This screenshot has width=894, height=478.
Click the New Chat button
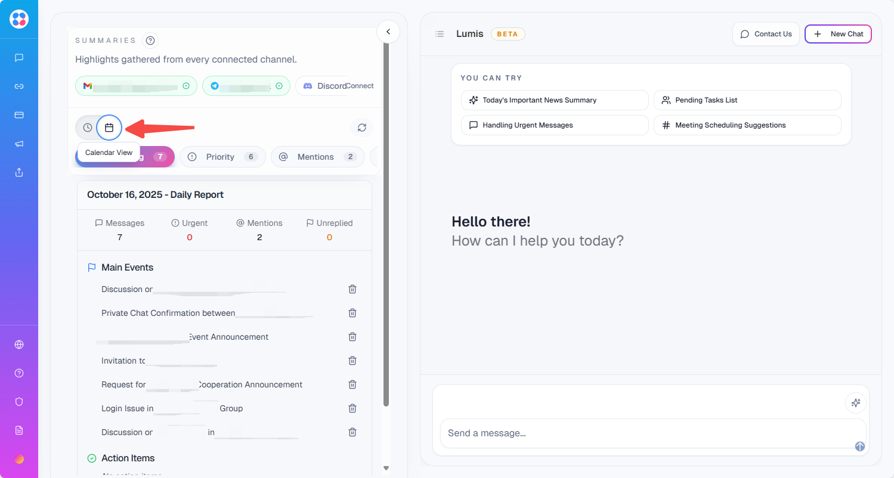click(x=838, y=34)
